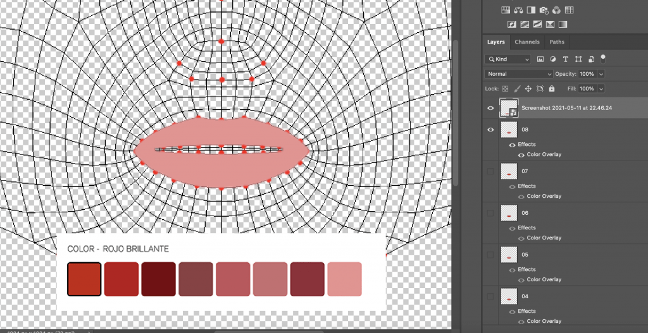The height and width of the screenshot is (333, 648).
Task: Toggle Effects visibility on layer 06
Action: coord(512,228)
